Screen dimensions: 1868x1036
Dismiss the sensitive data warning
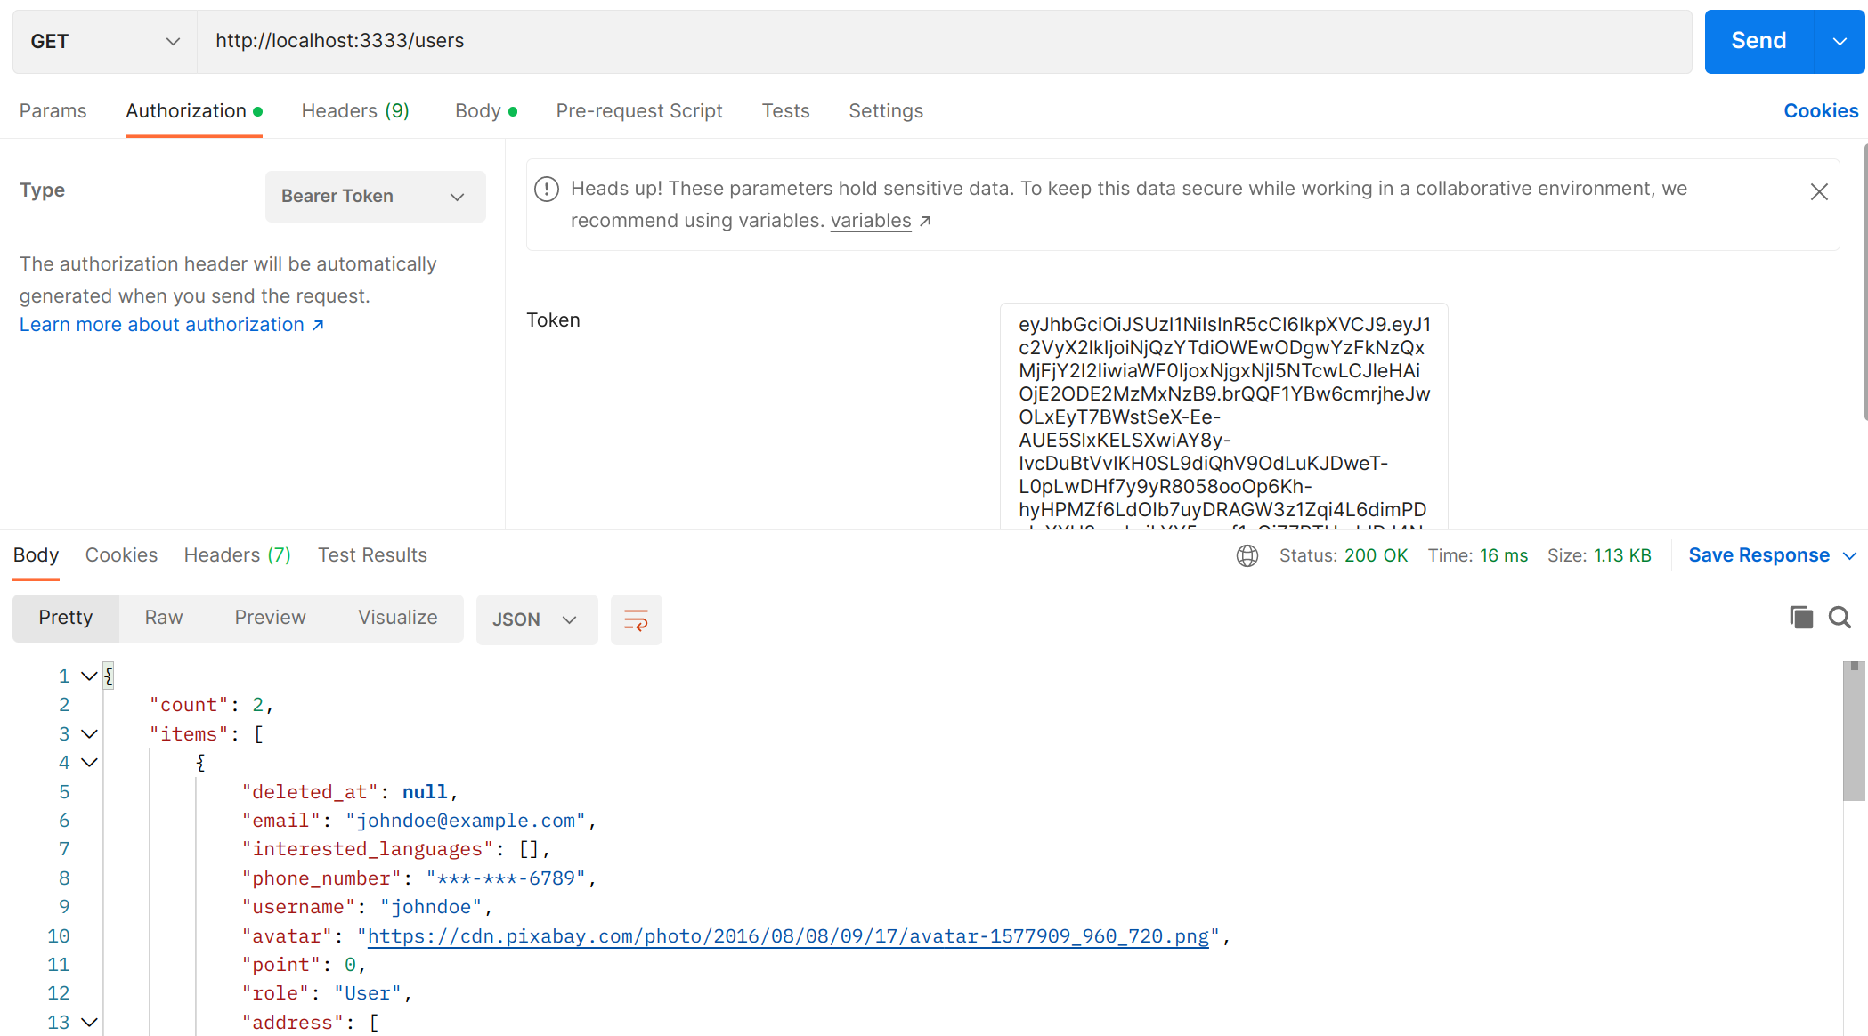1819,191
